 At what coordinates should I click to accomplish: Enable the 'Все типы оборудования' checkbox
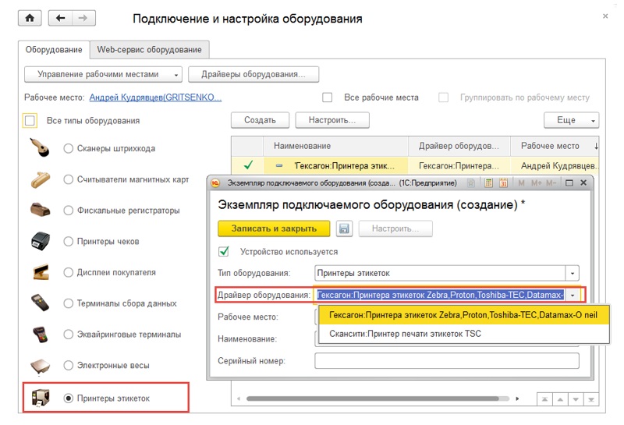pyautogui.click(x=30, y=121)
